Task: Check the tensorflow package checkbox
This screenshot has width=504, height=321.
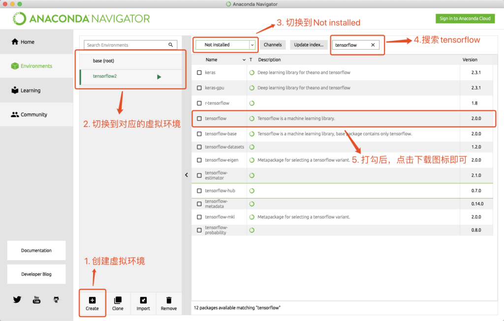Action: click(199, 118)
